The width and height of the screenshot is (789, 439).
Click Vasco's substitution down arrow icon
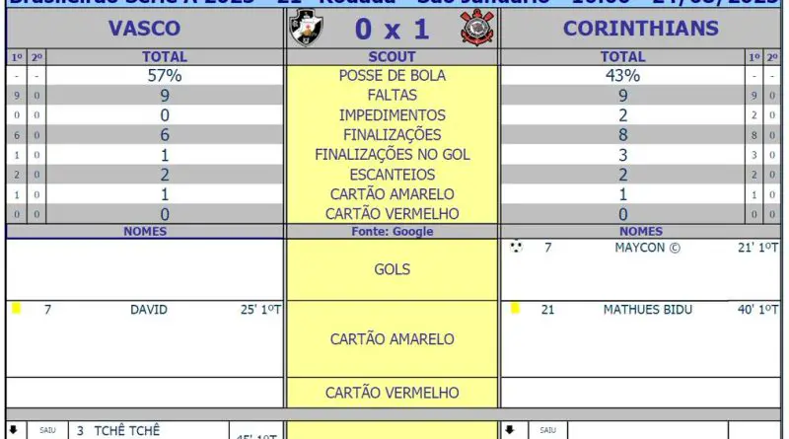click(x=14, y=430)
